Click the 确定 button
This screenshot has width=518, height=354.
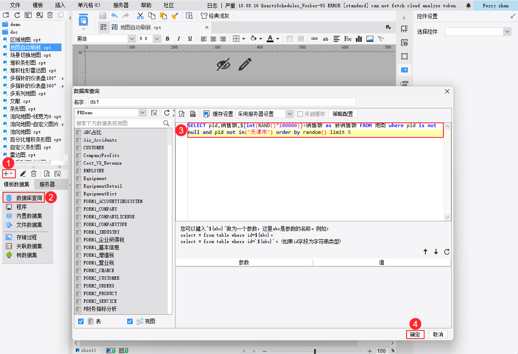415,335
